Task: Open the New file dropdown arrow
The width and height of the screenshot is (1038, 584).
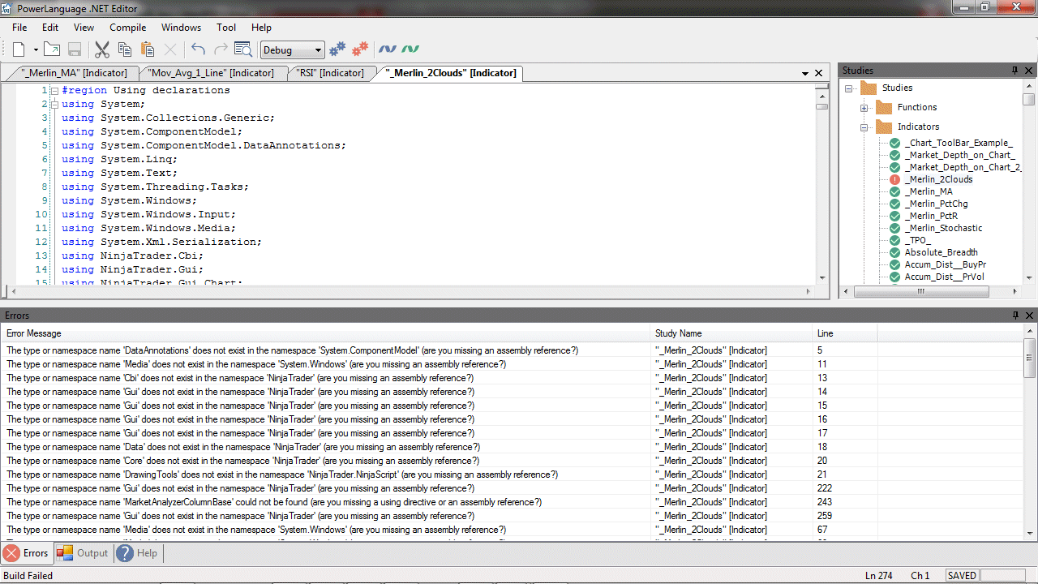Action: point(36,50)
